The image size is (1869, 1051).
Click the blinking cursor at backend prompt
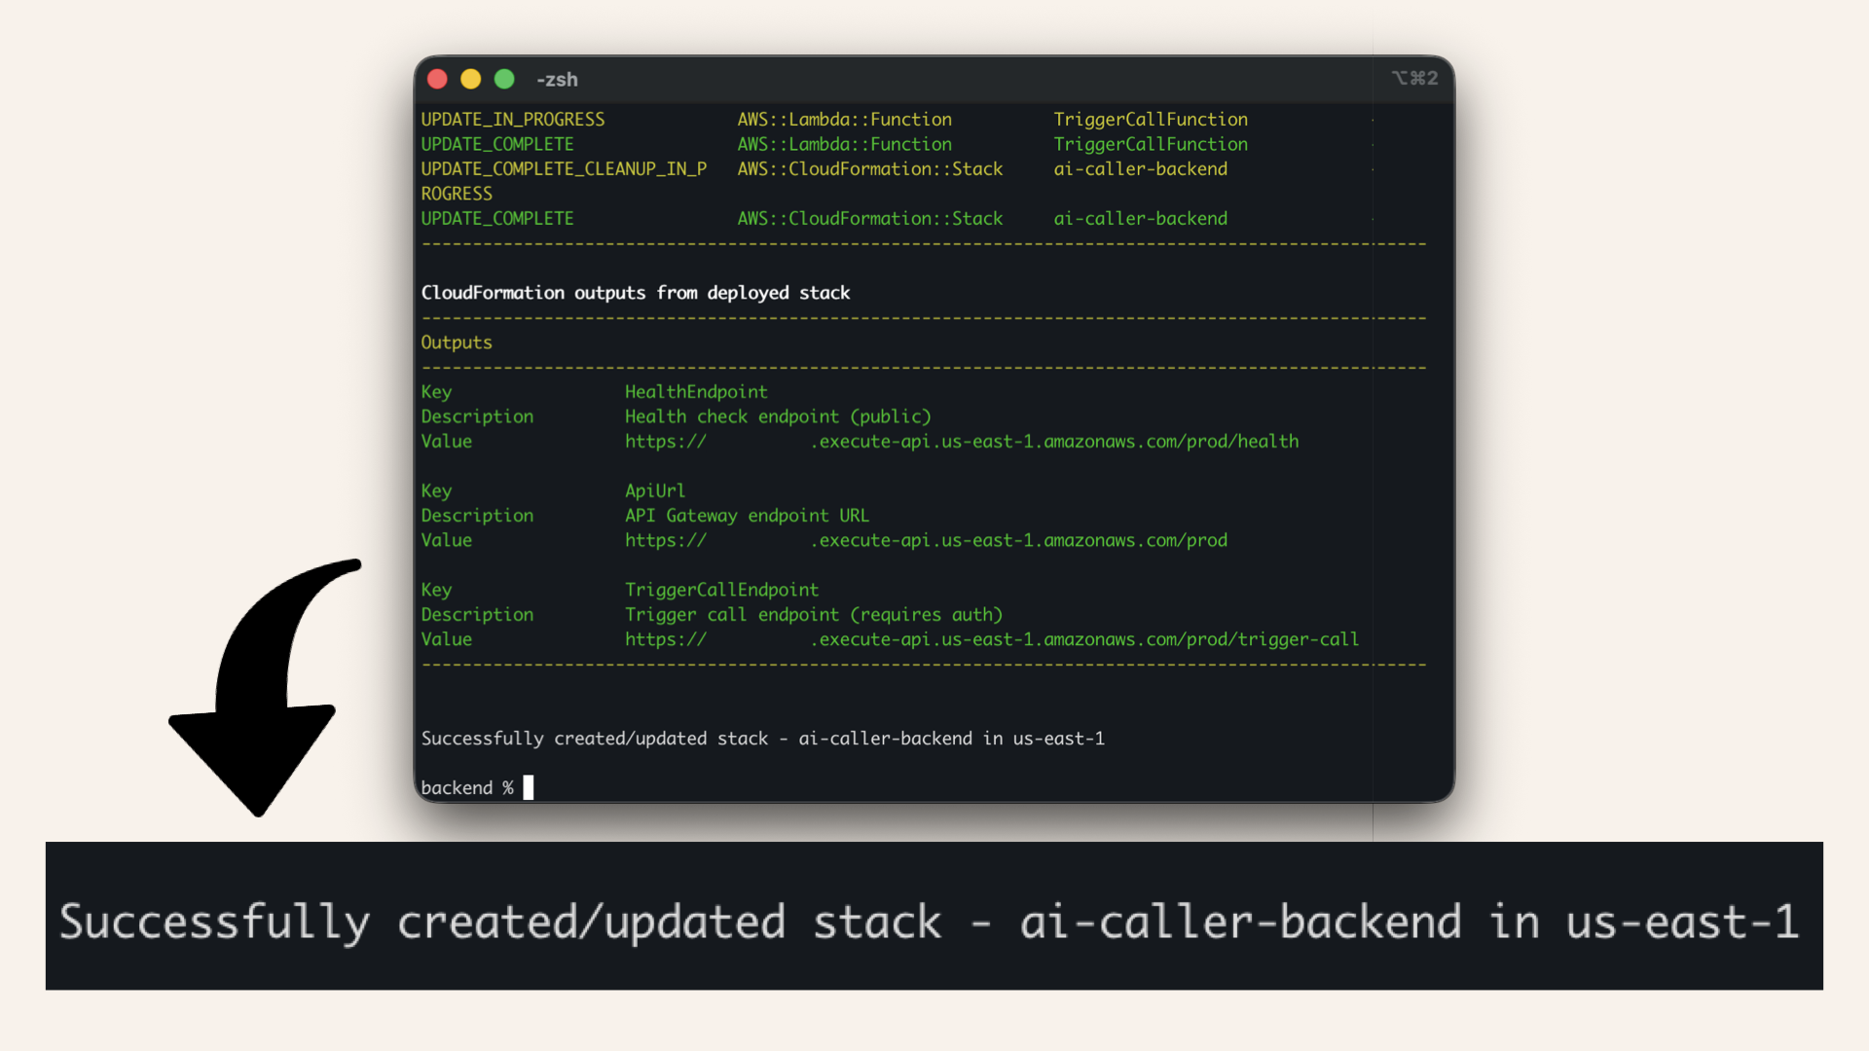[x=527, y=787]
